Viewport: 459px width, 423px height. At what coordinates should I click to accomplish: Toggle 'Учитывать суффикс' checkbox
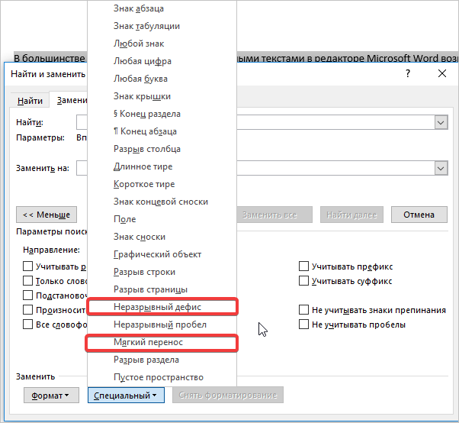tap(304, 281)
